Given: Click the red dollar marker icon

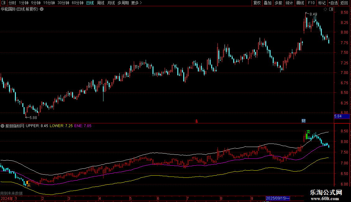Looking at the screenshot, I should (x=196, y=121).
